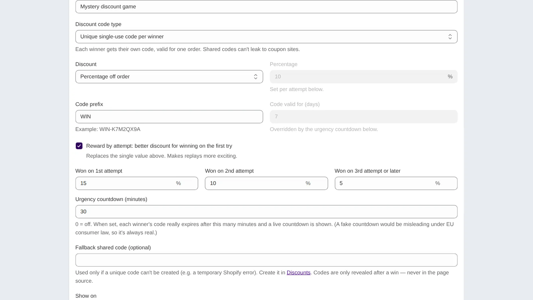The image size is (533, 300).
Task: Click the 'Won on 2nd attempt' label
Action: point(229,171)
